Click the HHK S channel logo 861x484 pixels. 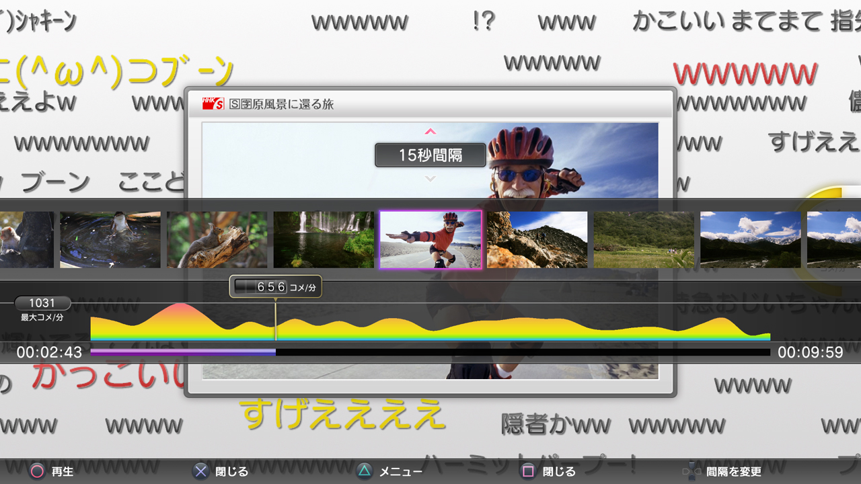coord(213,104)
